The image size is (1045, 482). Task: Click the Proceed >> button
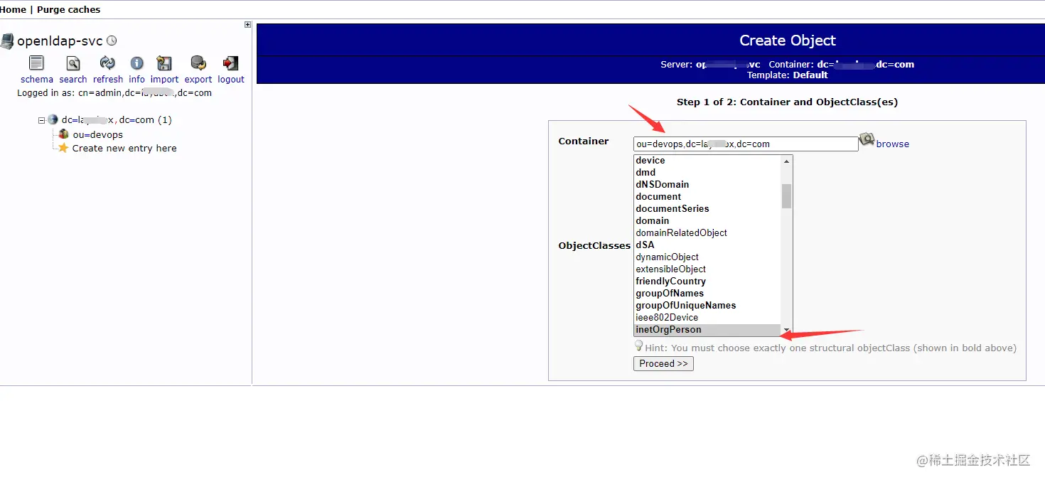pyautogui.click(x=663, y=363)
